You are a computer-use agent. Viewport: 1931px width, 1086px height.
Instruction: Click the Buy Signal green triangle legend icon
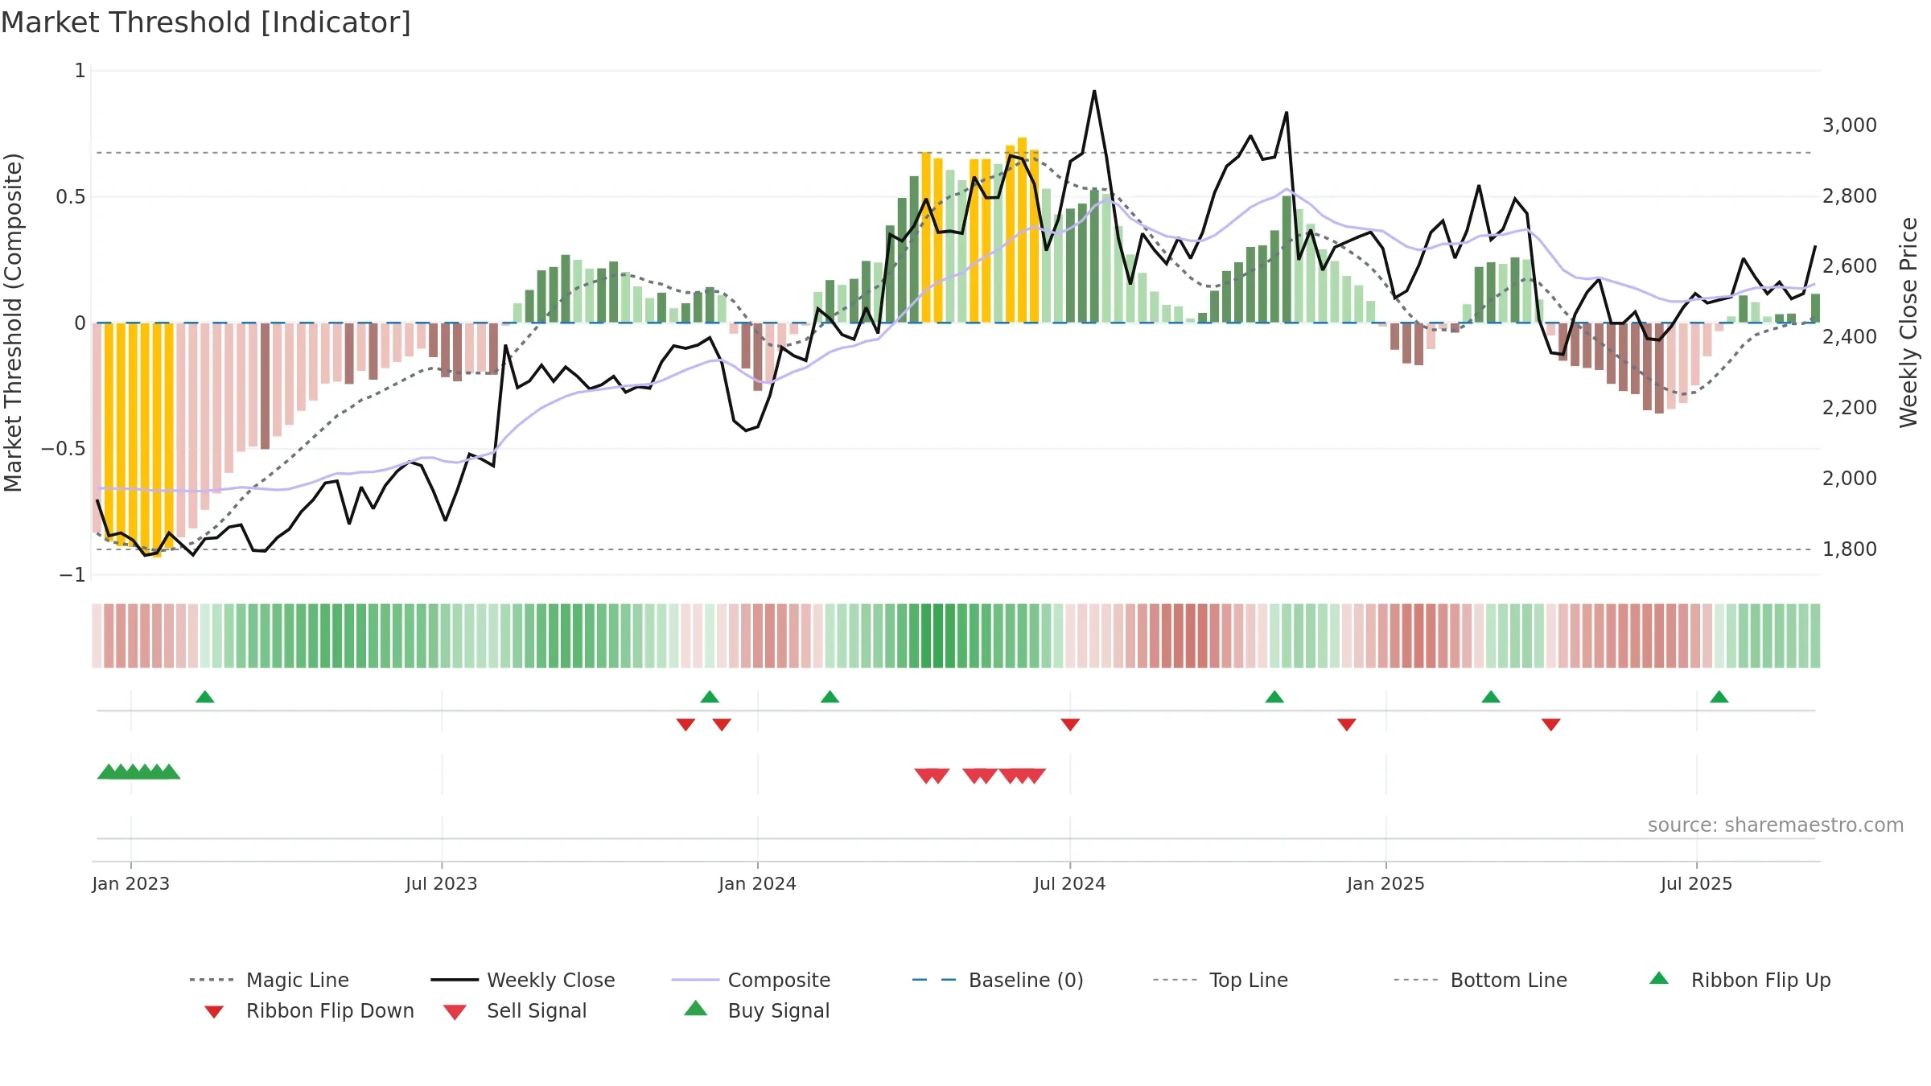coord(696,1009)
